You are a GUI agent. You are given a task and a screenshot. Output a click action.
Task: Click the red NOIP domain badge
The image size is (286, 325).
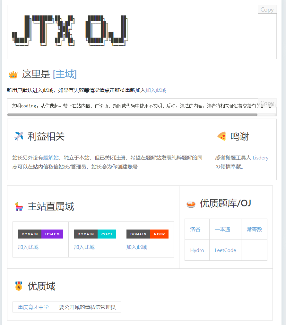click(x=159, y=234)
